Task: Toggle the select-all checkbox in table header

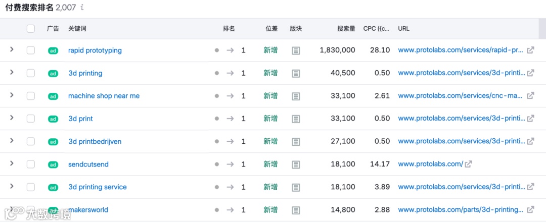Action: pyautogui.click(x=31, y=29)
